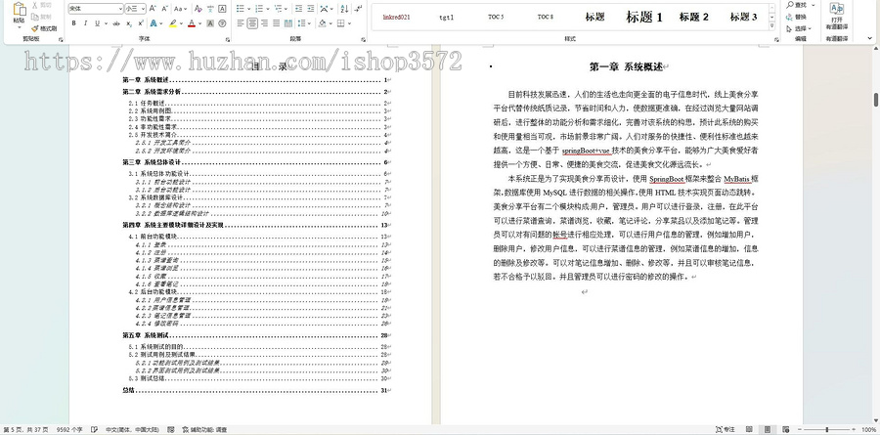This screenshot has width=880, height=435.
Task: Go to TOC entry 第三章 系统总体设计
Action: 256,162
